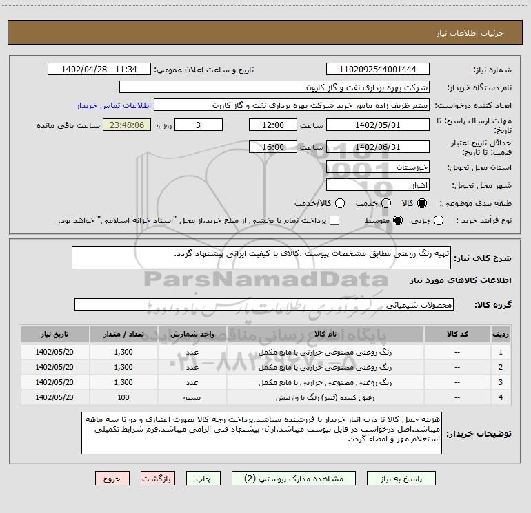Viewport: 531px width, 513px height.
Task: Select the کالا radio button
Action: click(x=422, y=203)
